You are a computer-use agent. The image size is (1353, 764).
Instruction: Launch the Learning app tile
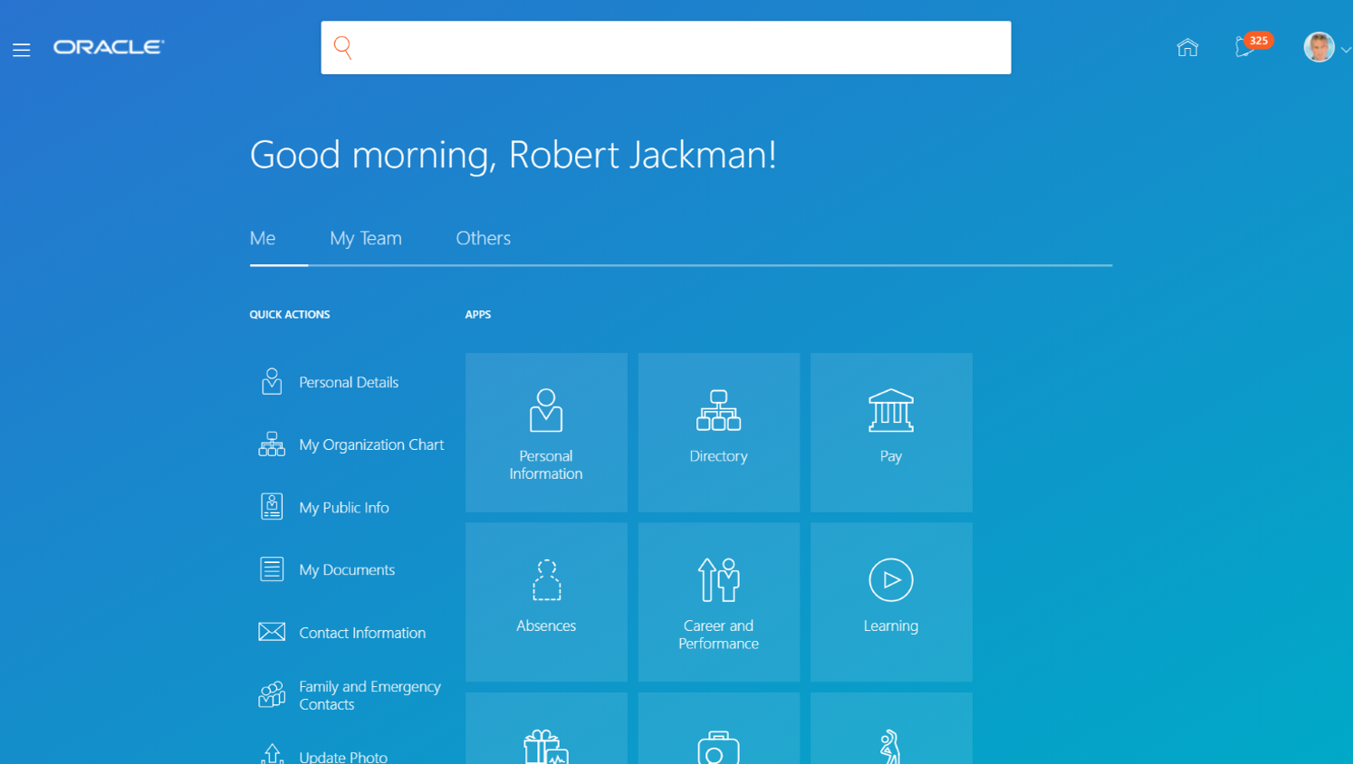click(890, 602)
